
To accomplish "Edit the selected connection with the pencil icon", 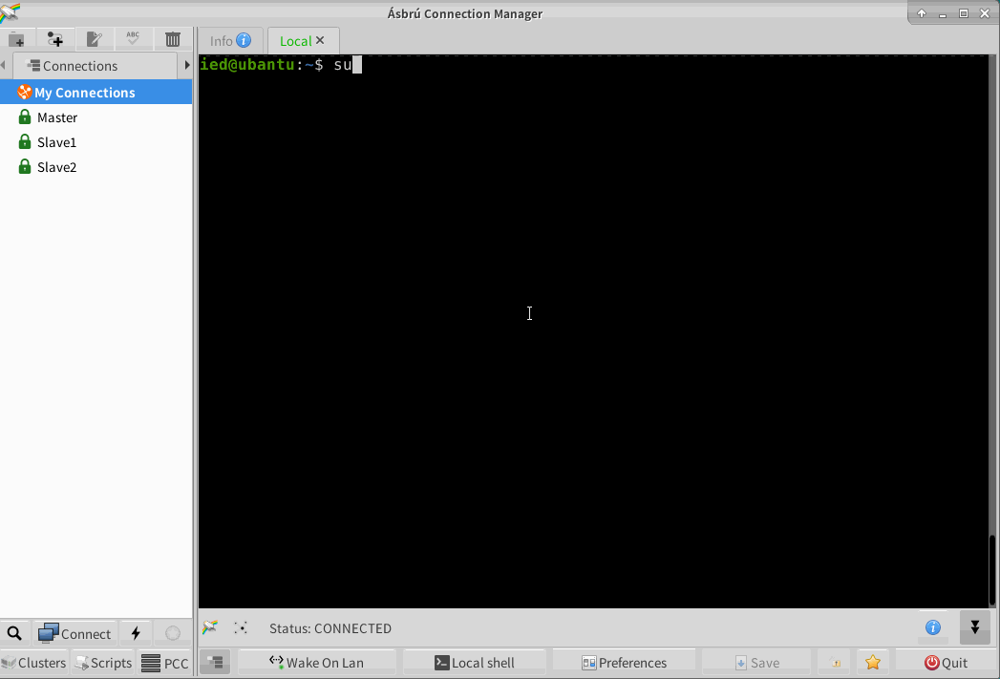I will (x=95, y=39).
